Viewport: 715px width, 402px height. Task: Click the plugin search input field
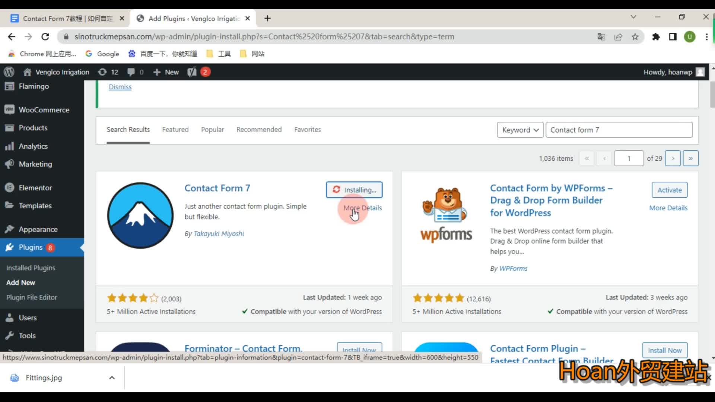point(619,130)
